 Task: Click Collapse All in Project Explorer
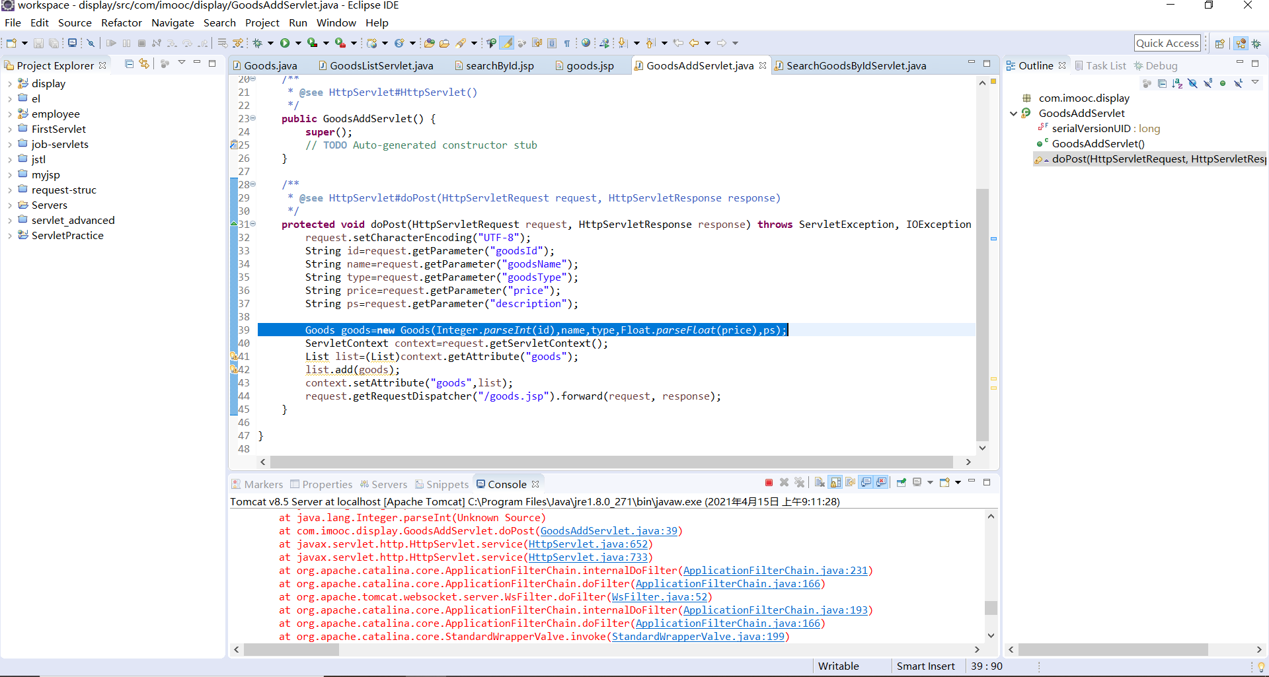click(129, 64)
